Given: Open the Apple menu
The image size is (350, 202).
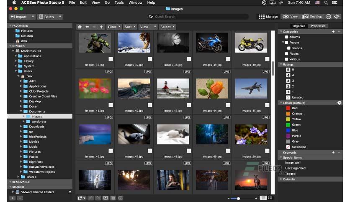Looking at the screenshot, I should click(x=14, y=3).
